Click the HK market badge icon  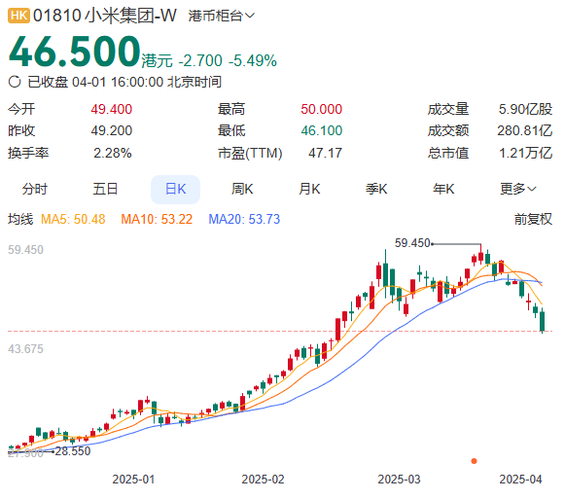pyautogui.click(x=18, y=16)
